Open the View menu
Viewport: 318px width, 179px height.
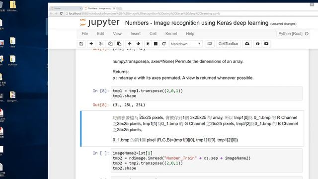(117, 34)
